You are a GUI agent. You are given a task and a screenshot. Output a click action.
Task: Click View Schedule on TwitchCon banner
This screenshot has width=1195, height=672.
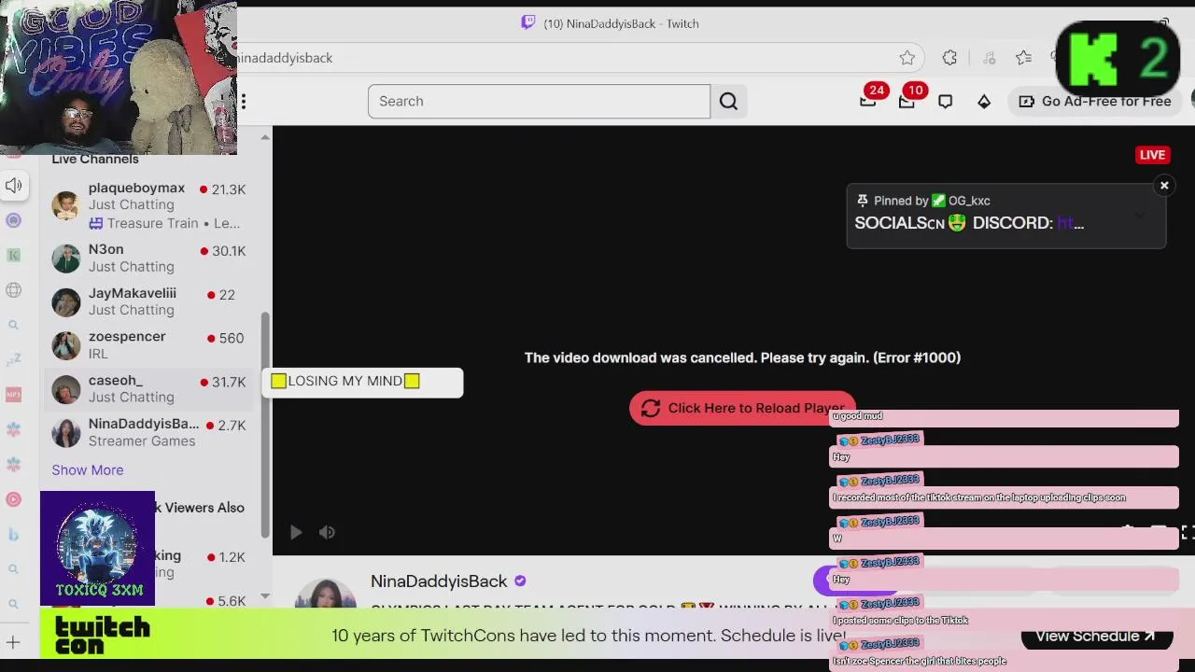1096,636
